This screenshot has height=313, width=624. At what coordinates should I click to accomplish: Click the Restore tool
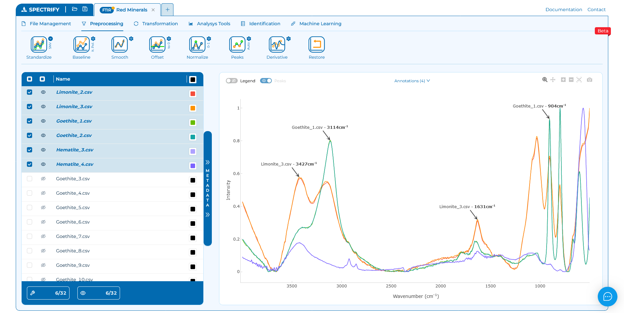[x=316, y=46]
